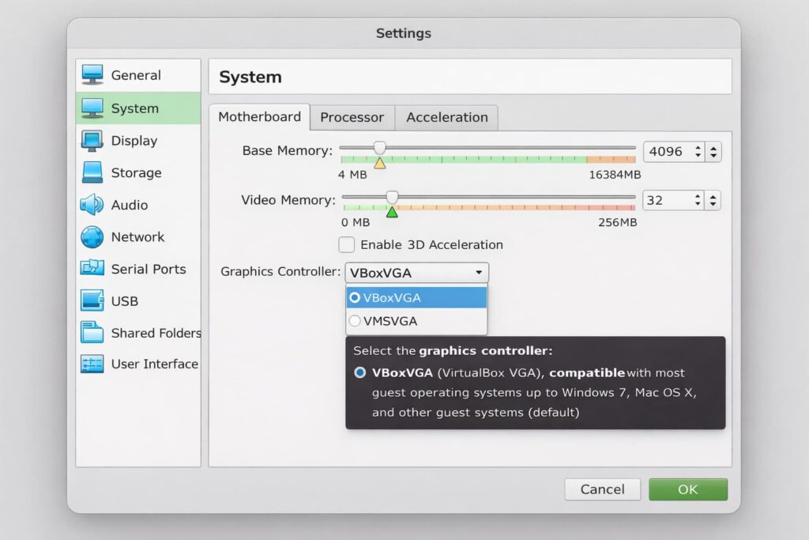Click the Display icon in sidebar

(92, 141)
